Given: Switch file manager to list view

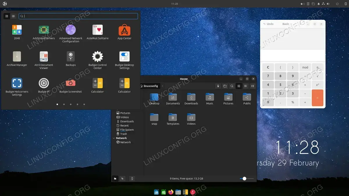Looking at the screenshot, I should pyautogui.click(x=246, y=86).
